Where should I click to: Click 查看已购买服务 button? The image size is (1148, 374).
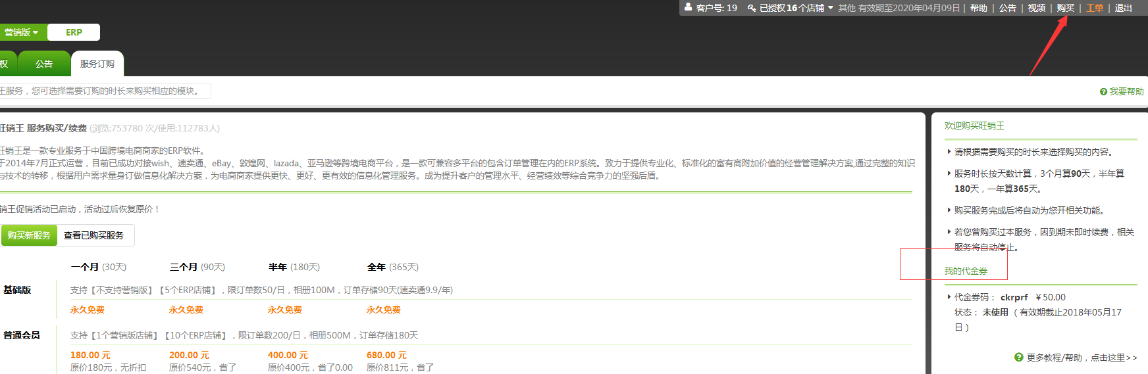point(94,235)
